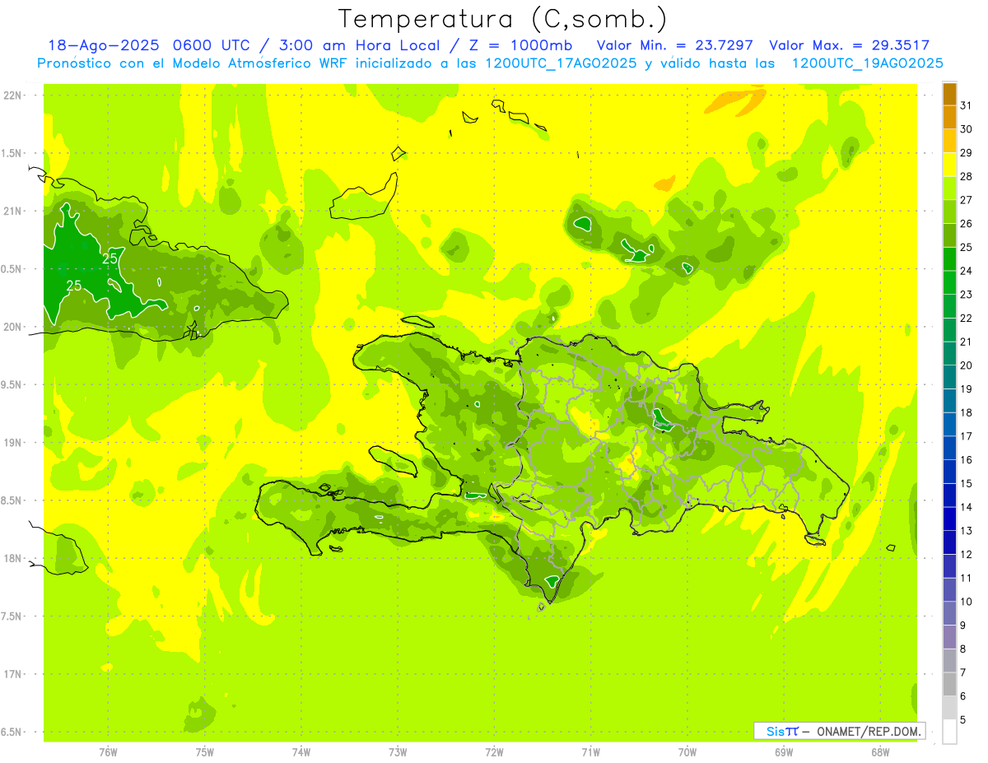The height and width of the screenshot is (763, 988).
Task: Click the "17N" latitude axis label
Action: pyautogui.click(x=12, y=674)
